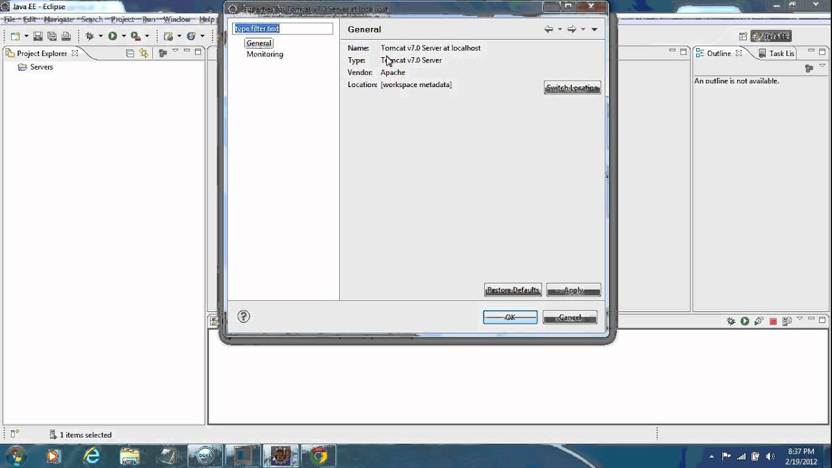Click the Save toolbar icon
Screen dimensions: 832x468
click(x=38, y=36)
